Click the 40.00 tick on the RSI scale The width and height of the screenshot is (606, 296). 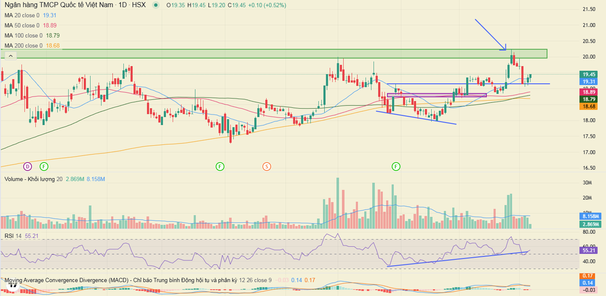click(x=588, y=261)
